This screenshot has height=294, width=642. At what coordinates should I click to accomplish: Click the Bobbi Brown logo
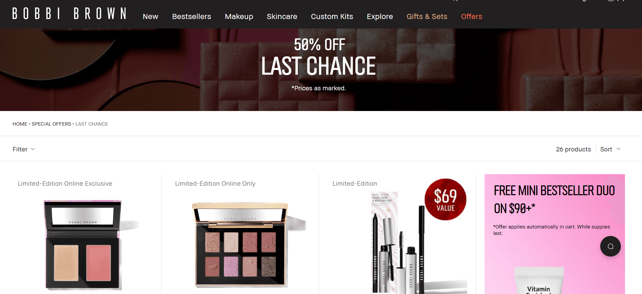click(x=69, y=14)
